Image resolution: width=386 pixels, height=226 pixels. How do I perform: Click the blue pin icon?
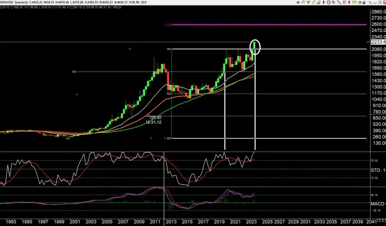tap(370, 2)
